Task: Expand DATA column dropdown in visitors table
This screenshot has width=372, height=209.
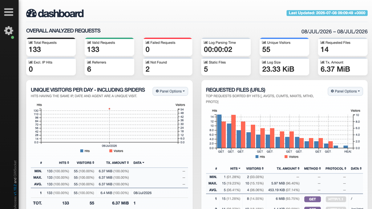Action: coord(139,163)
